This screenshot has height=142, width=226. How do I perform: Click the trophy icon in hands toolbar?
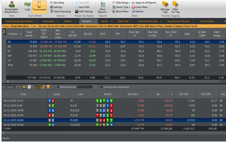pyautogui.click(x=48, y=87)
